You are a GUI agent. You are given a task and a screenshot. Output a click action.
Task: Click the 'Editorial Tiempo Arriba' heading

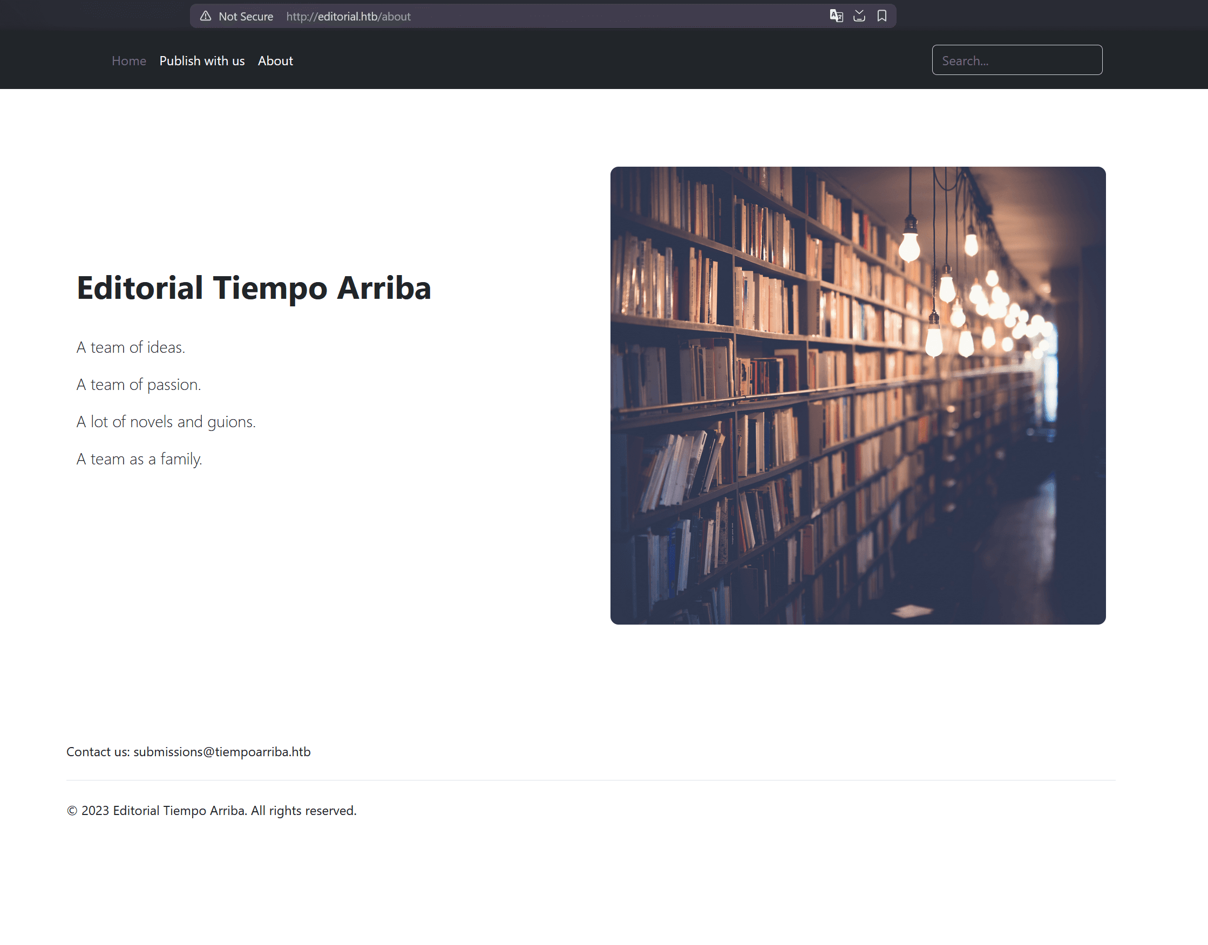254,288
